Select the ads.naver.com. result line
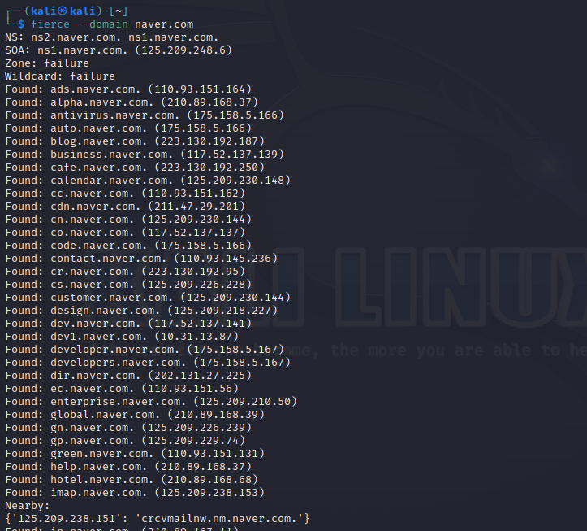 pos(128,89)
